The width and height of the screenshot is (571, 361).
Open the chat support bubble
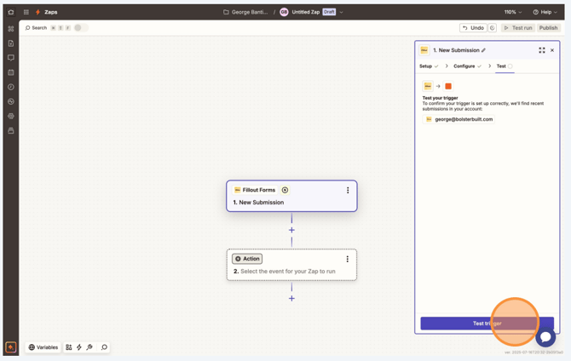click(545, 337)
